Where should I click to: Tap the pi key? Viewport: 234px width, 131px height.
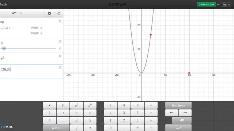point(90,128)
